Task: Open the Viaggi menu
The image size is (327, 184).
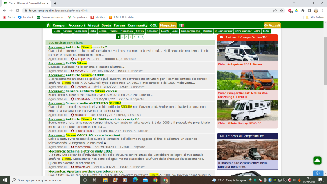Action: tap(93, 25)
